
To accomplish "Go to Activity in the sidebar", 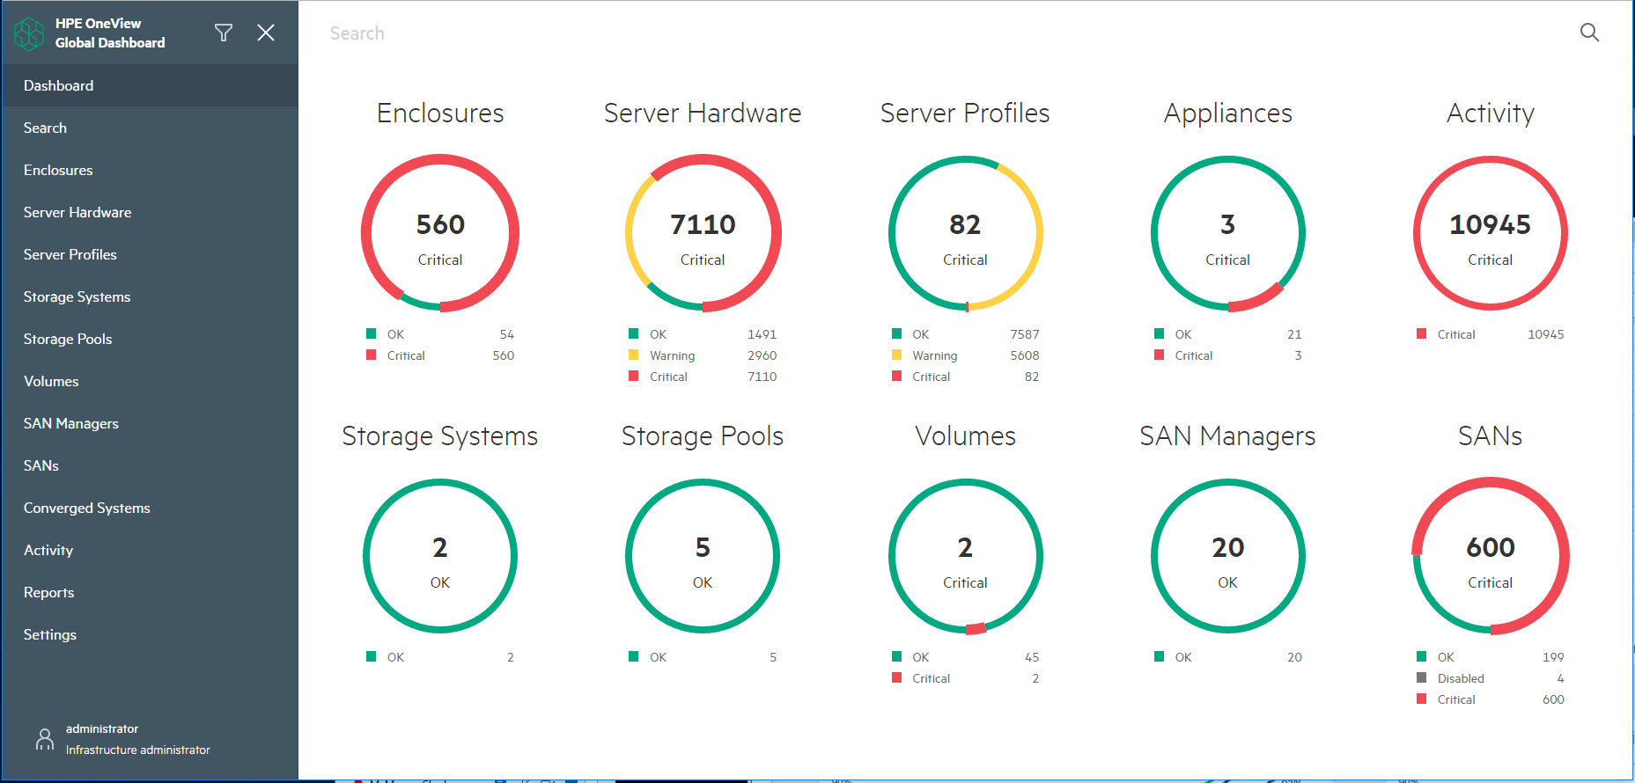I will pos(151,550).
